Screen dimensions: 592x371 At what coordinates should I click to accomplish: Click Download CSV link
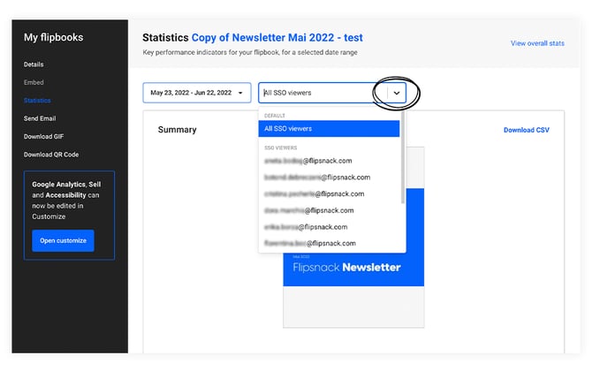point(526,130)
